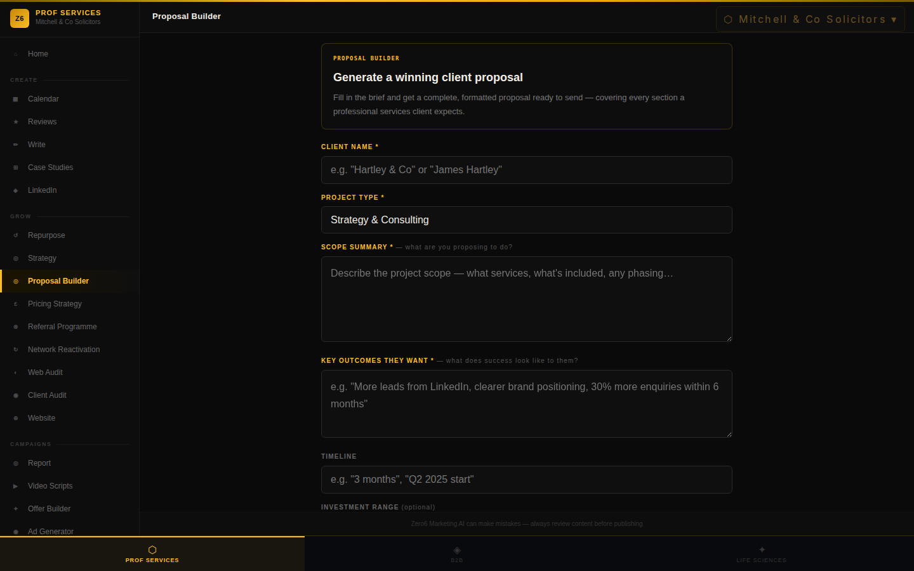Image resolution: width=914 pixels, height=571 pixels.
Task: Go to Referral Programme
Action: tap(70, 327)
